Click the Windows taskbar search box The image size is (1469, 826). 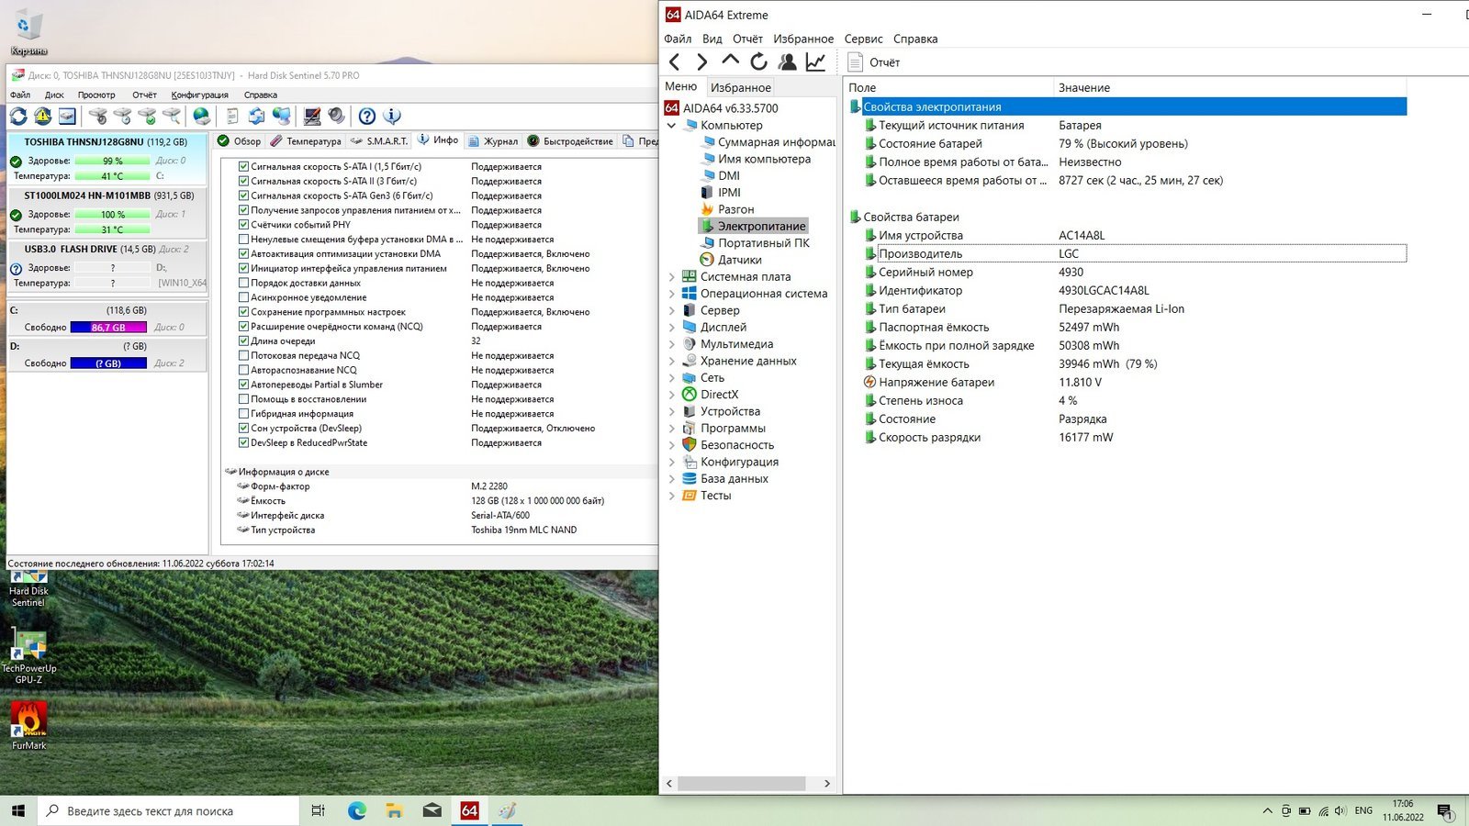coord(168,811)
